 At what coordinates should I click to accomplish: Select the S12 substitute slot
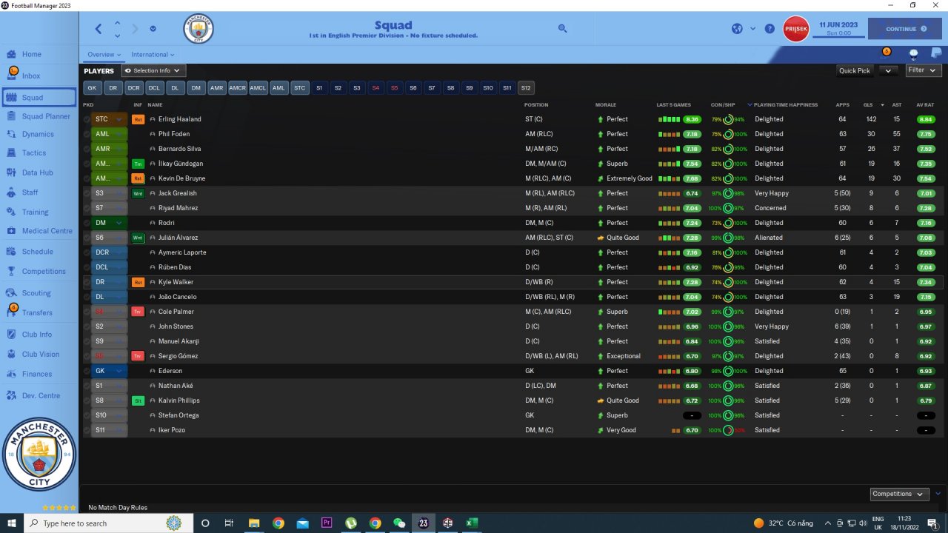[x=526, y=88]
